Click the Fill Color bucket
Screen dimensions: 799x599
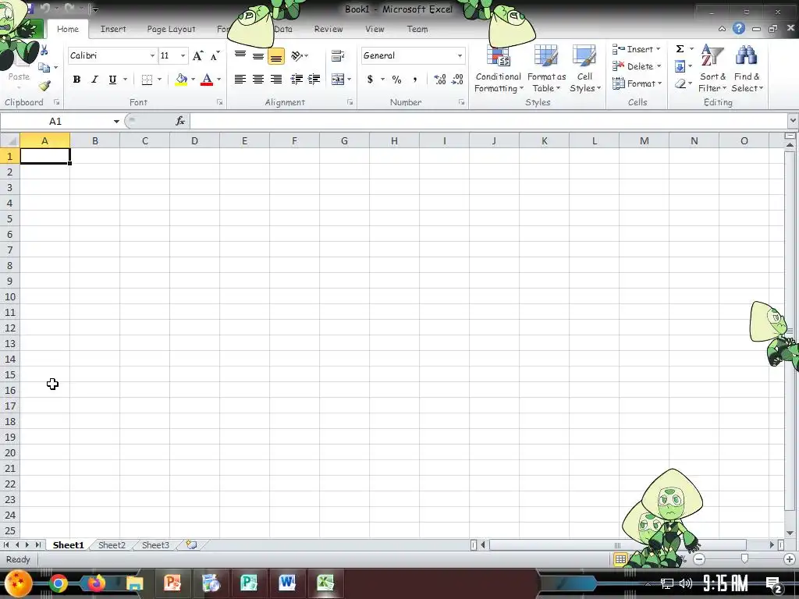tap(181, 80)
